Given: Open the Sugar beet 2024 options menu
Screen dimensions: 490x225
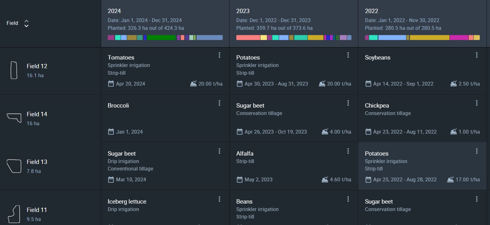Looking at the screenshot, I should pyautogui.click(x=219, y=151).
